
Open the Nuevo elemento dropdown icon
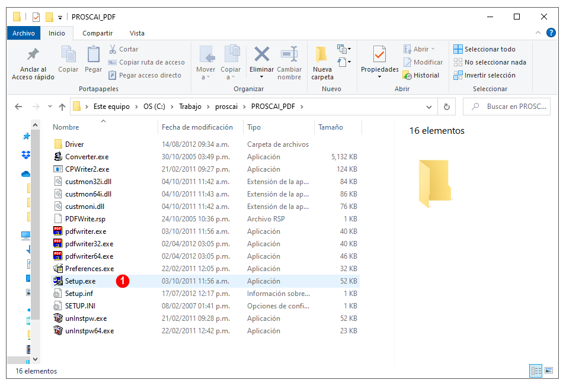click(344, 49)
